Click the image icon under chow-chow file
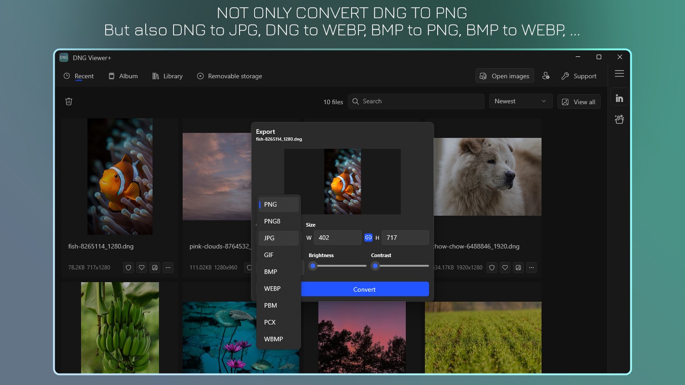 [518, 268]
